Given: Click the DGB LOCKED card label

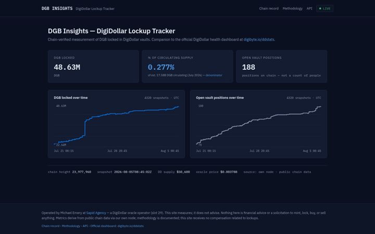Looking at the screenshot, I should (64, 58).
